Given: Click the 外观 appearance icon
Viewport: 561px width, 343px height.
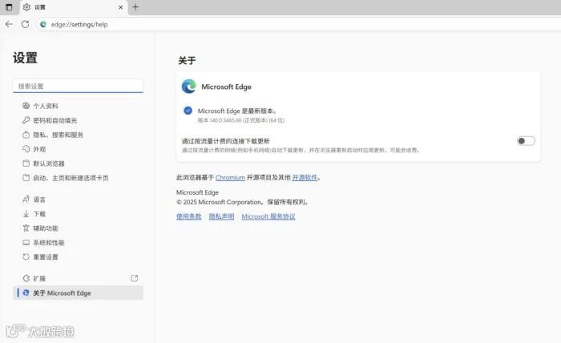Looking at the screenshot, I should click(x=26, y=149).
